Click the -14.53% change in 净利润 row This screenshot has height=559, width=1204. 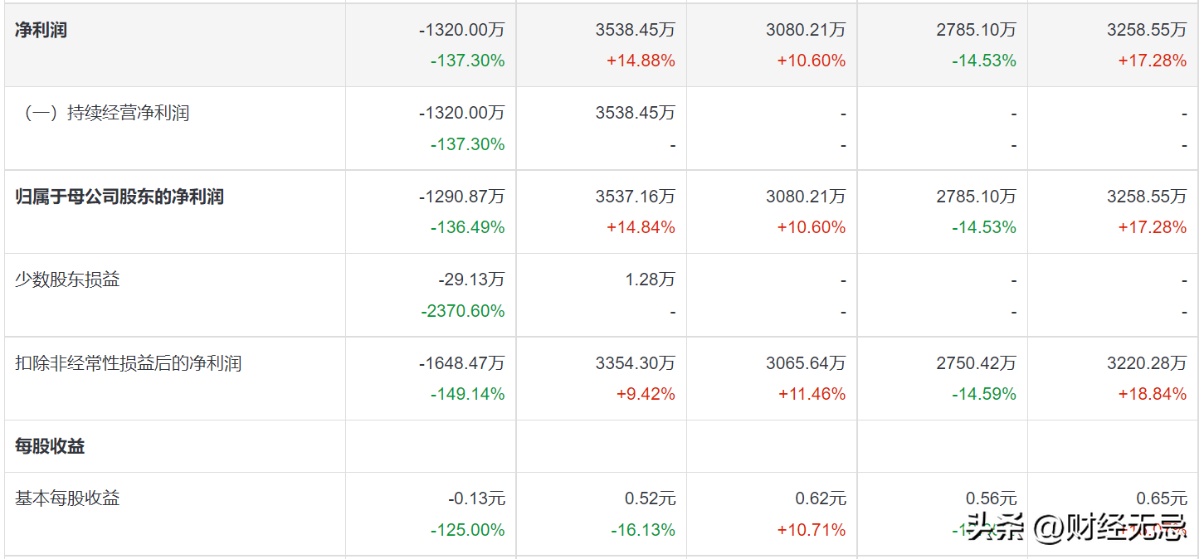click(x=983, y=61)
